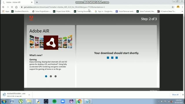185x104 pixels.
Task: Close the Adobe - Adobe AIR tab
Action: tap(32, 2)
